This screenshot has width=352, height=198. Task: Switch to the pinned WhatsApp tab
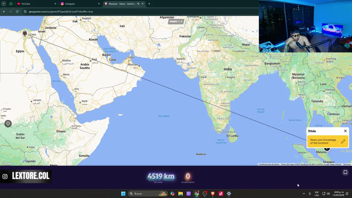pyautogui.click(x=11, y=4)
